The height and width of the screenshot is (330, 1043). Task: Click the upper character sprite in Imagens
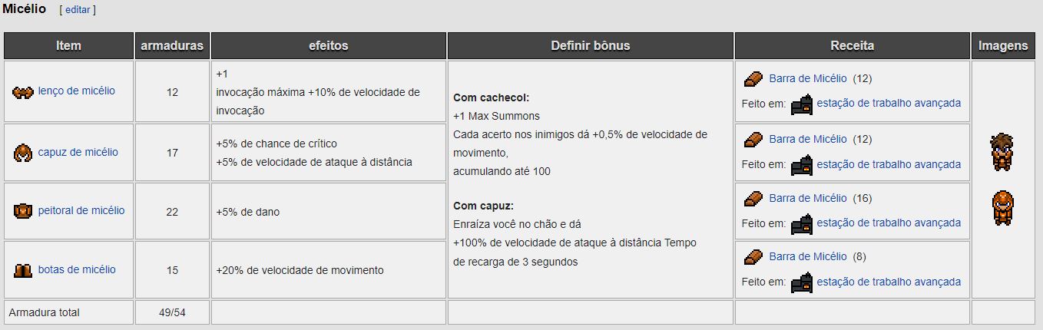click(1002, 151)
